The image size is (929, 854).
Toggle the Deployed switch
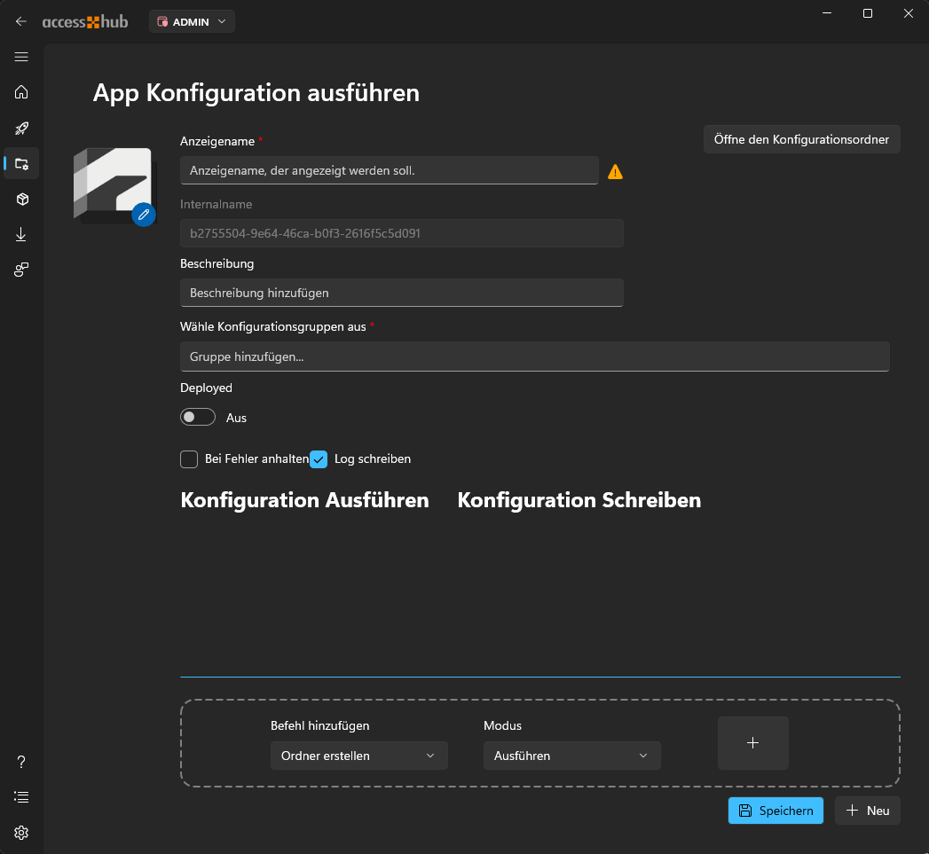point(198,417)
